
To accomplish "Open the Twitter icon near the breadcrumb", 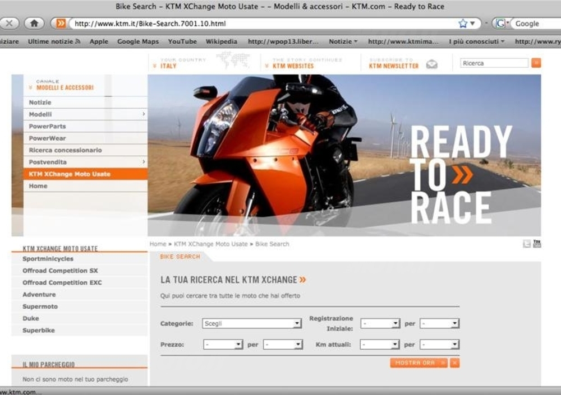I will [x=527, y=244].
